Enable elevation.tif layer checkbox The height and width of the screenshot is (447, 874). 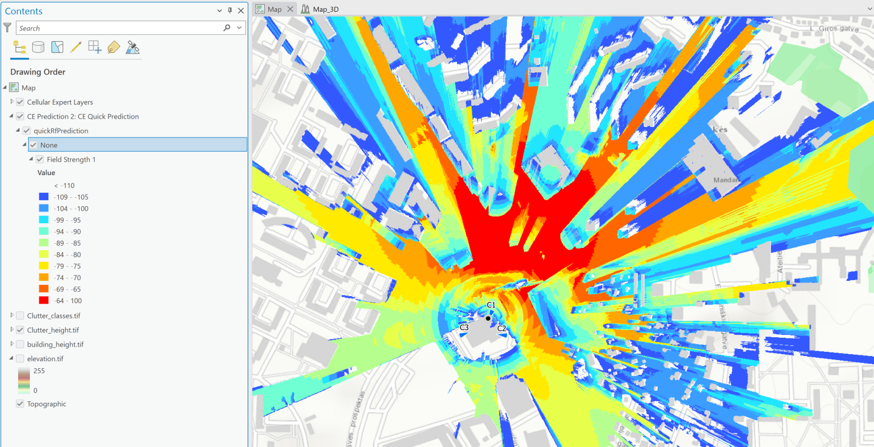click(x=20, y=358)
